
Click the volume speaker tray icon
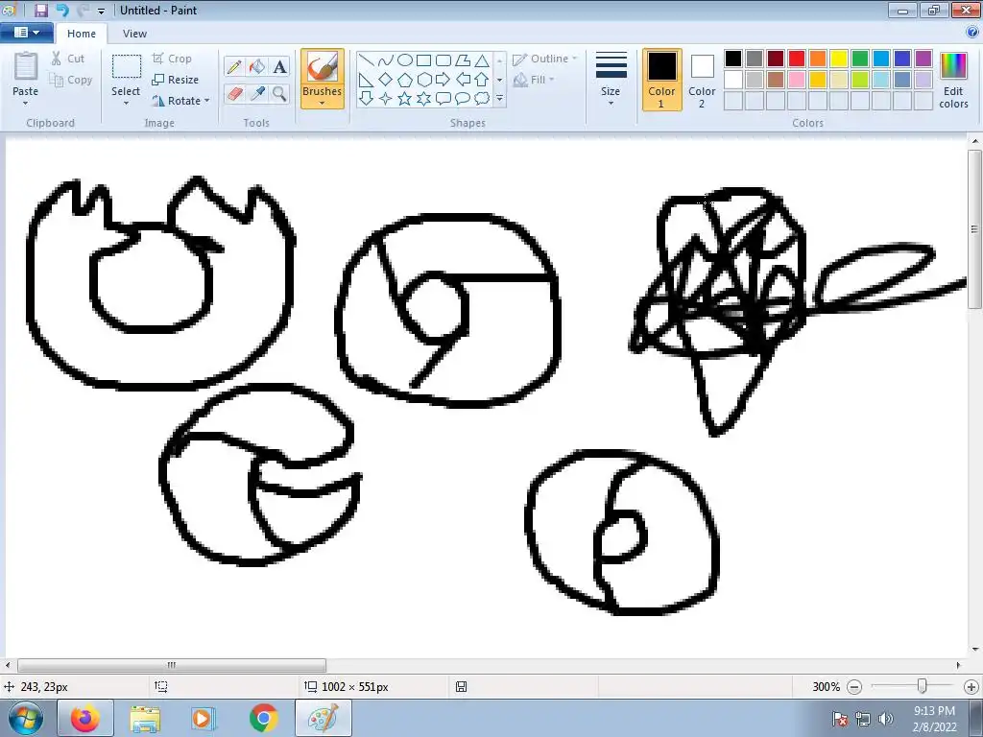click(886, 718)
